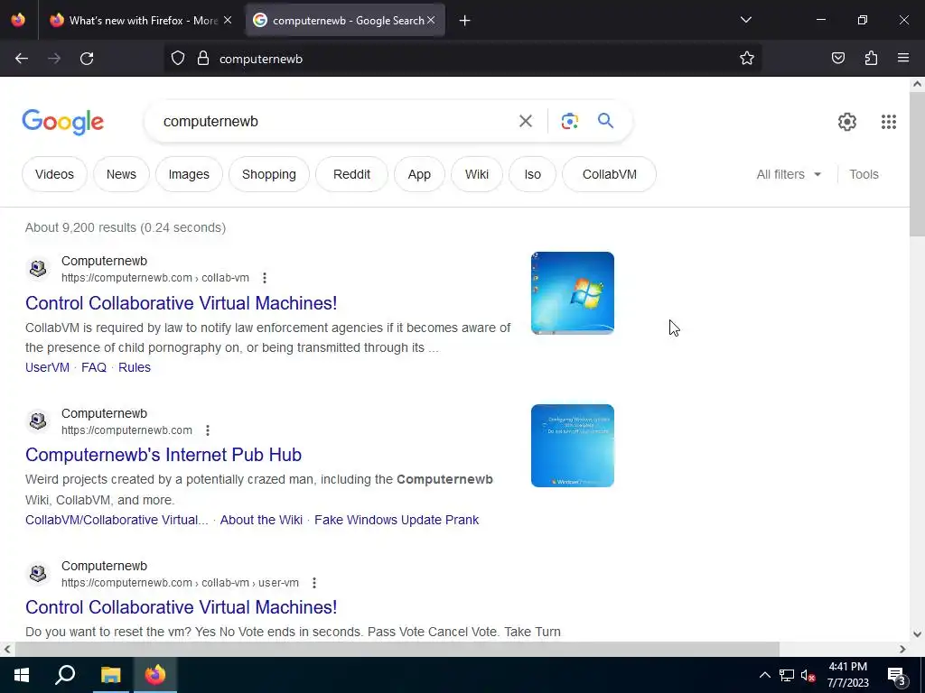Filter results by Images

pyautogui.click(x=189, y=174)
